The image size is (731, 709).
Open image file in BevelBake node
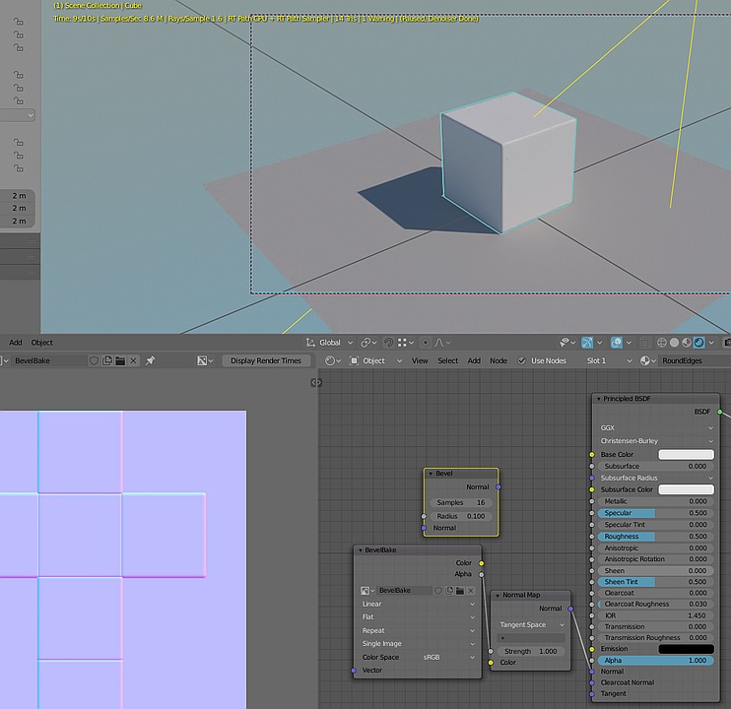(x=458, y=590)
